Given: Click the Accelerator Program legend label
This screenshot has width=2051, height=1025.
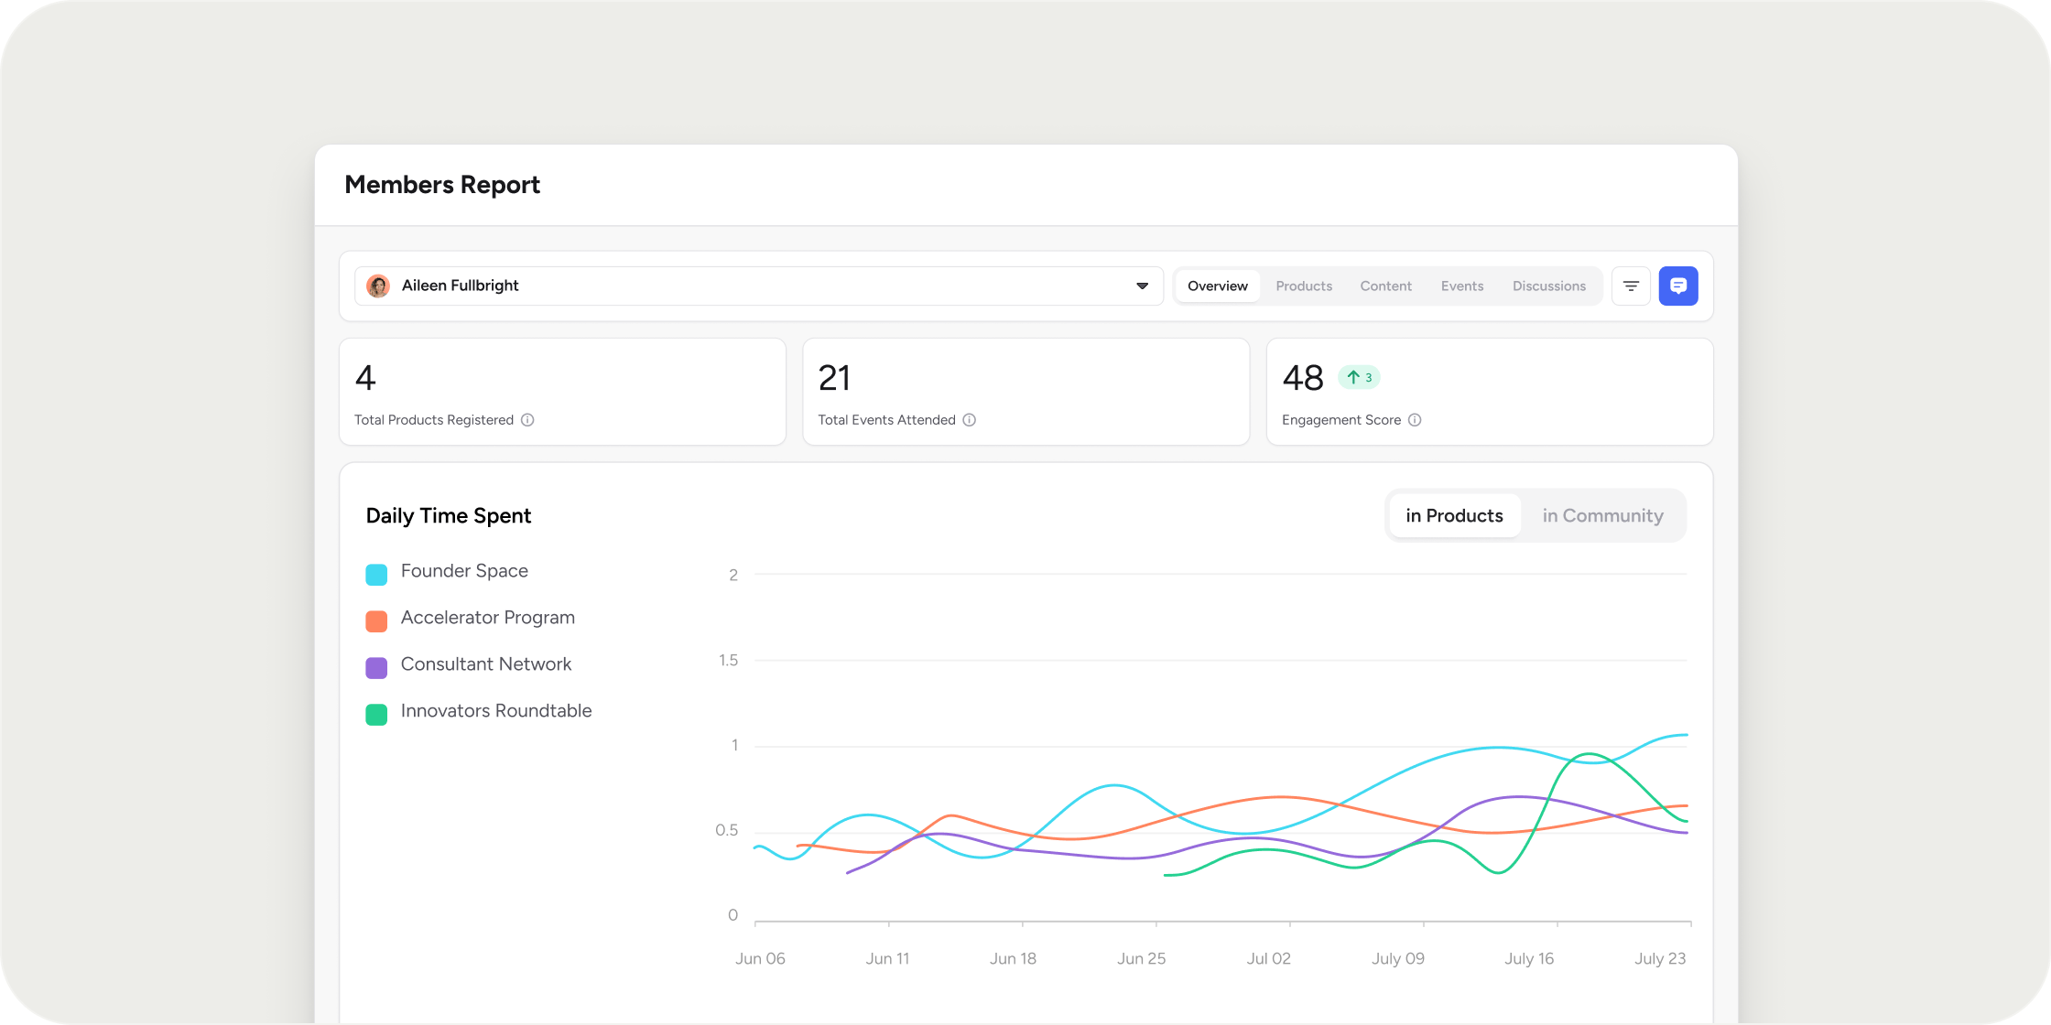Looking at the screenshot, I should tap(488, 618).
